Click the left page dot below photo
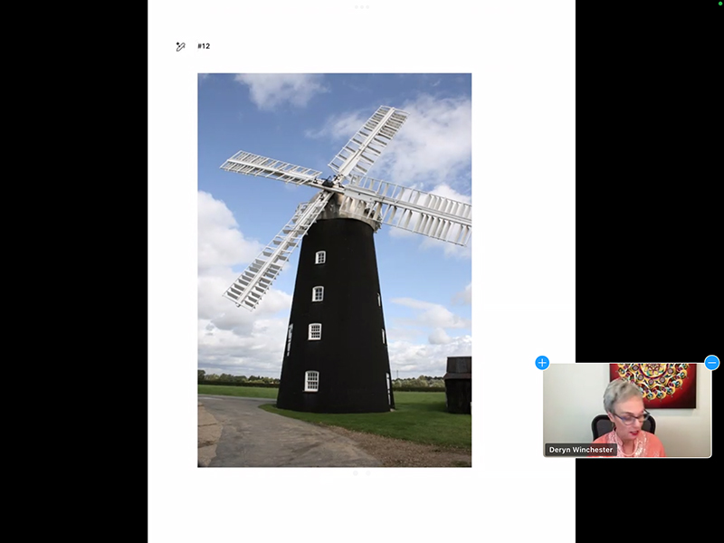 pos(355,472)
